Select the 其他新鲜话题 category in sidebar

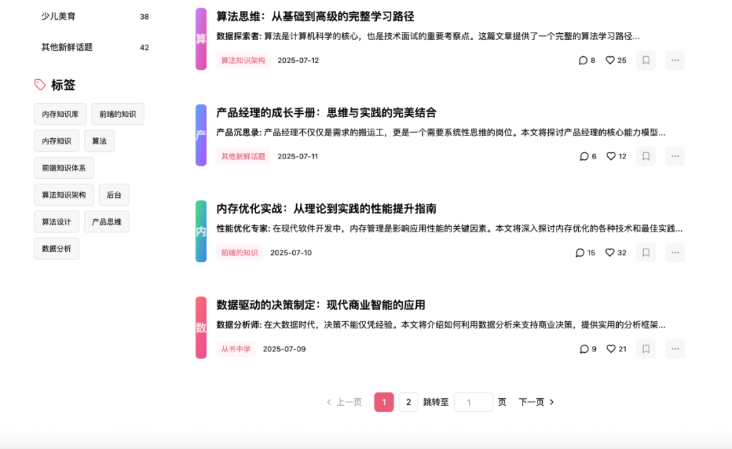pyautogui.click(x=95, y=47)
